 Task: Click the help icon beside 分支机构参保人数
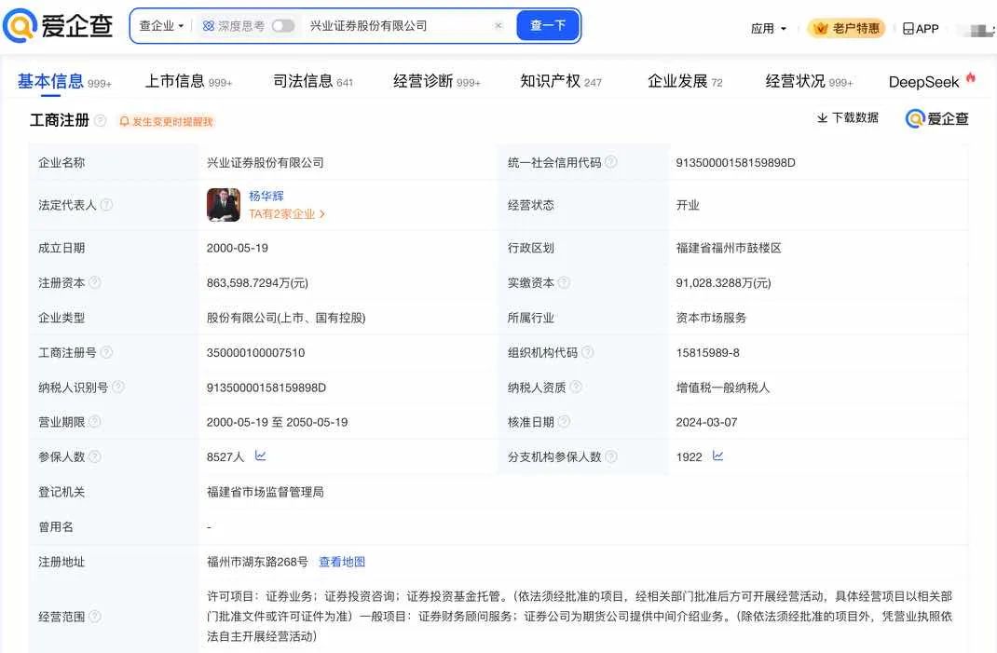(611, 456)
